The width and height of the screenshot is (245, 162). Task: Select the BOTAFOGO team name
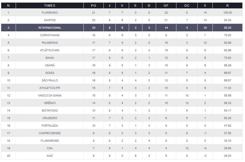(x=50, y=110)
